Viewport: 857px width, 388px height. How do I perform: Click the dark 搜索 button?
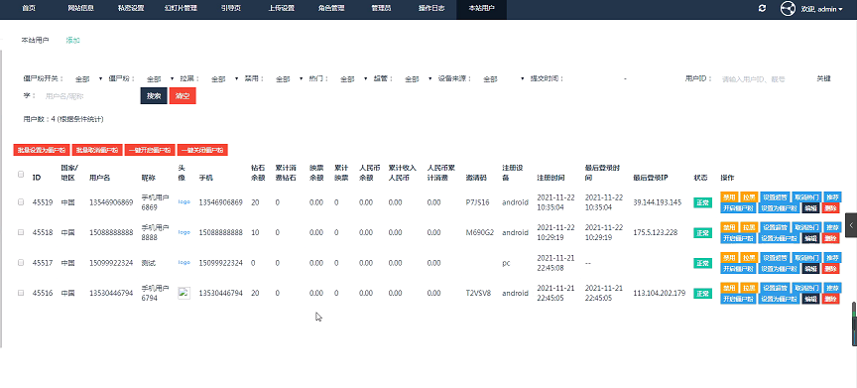click(154, 95)
